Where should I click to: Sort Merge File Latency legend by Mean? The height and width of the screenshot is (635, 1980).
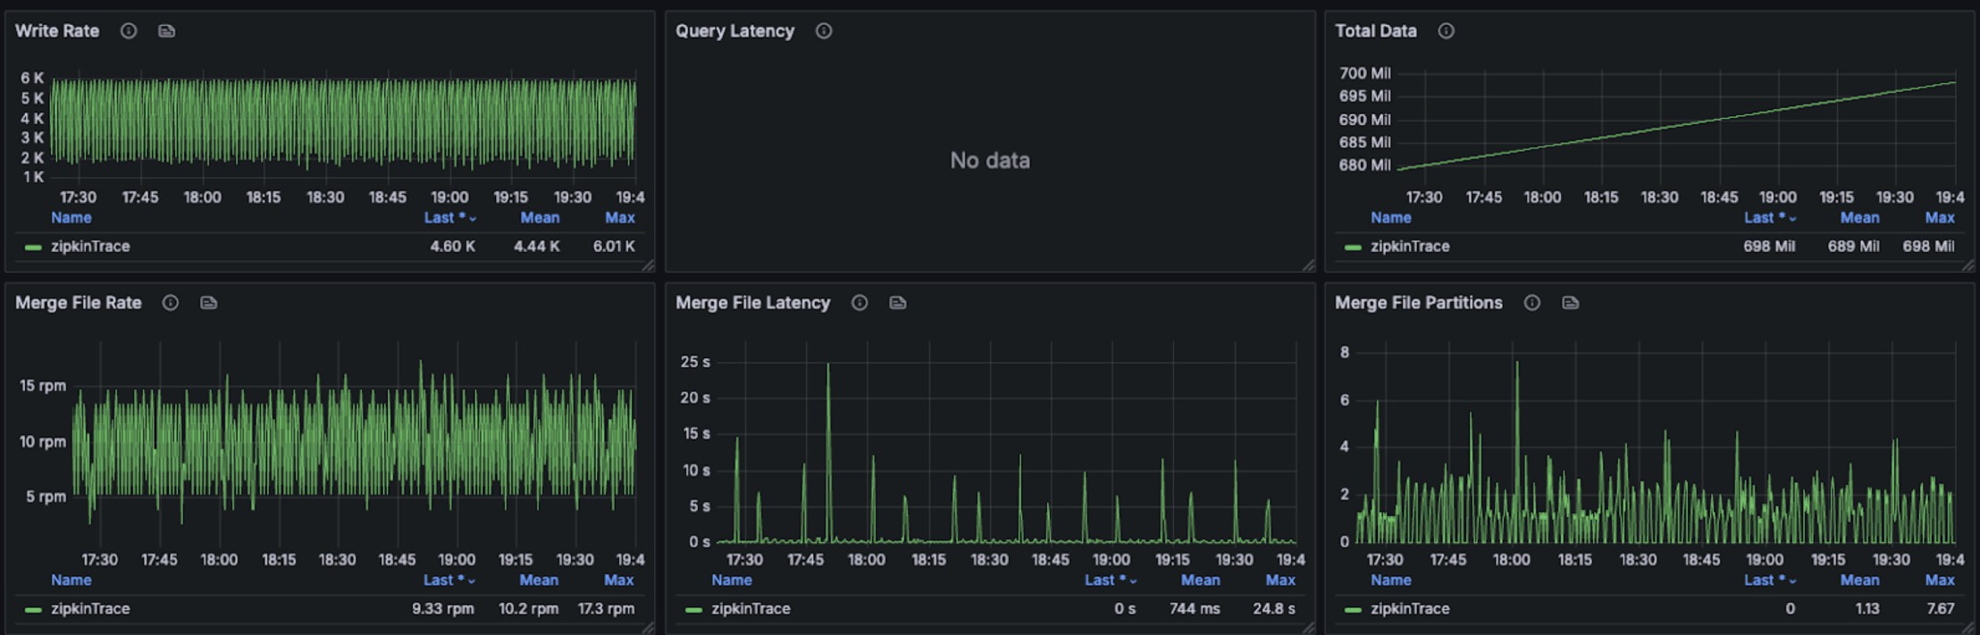[x=1200, y=581]
